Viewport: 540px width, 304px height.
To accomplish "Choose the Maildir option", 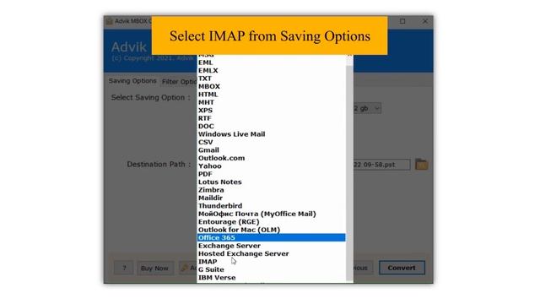I will click(x=272, y=198).
